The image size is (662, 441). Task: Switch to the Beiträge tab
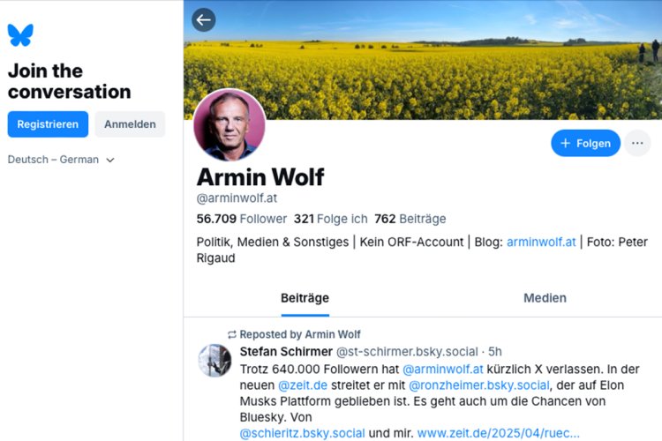(305, 298)
